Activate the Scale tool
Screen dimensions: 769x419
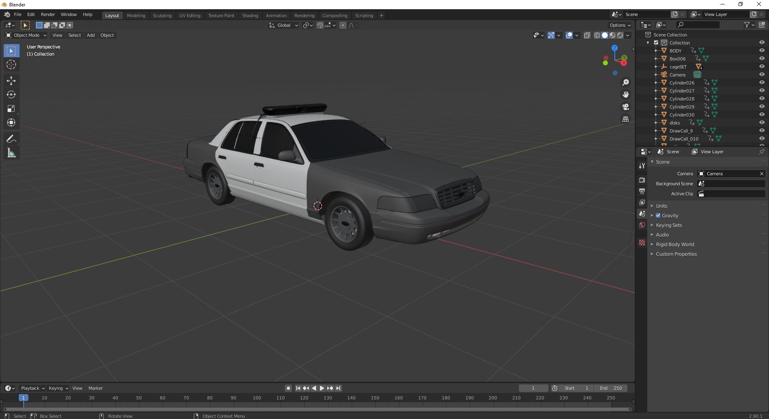coord(11,109)
